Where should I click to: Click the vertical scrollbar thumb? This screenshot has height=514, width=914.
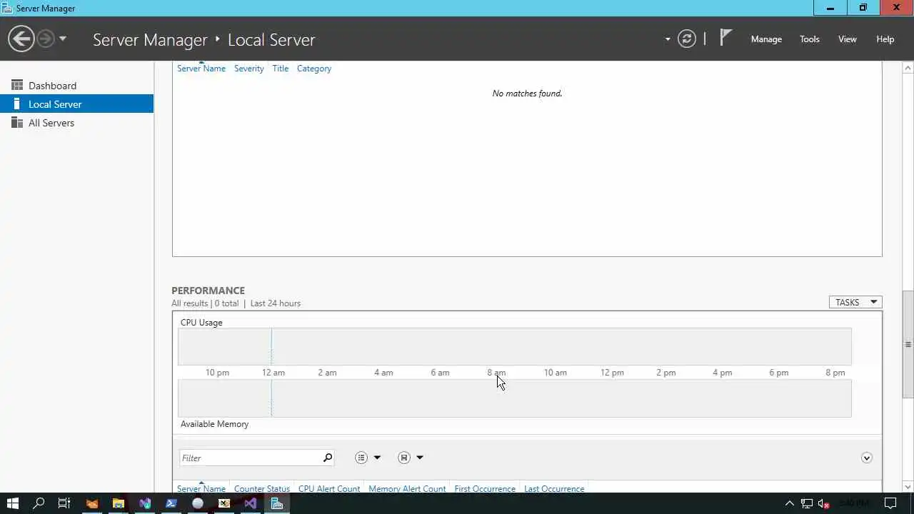pos(908,344)
